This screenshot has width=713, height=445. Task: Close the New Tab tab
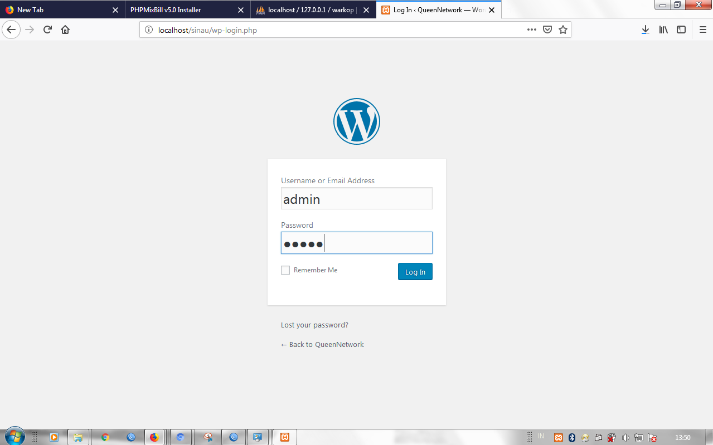pyautogui.click(x=115, y=10)
